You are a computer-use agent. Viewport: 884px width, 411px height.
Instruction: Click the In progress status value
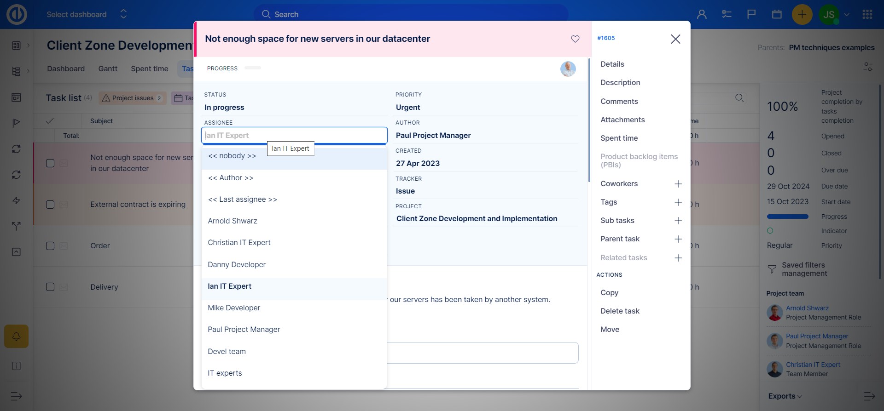coord(224,108)
